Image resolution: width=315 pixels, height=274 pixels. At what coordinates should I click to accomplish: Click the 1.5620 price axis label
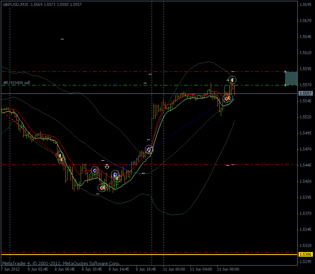coord(306,53)
